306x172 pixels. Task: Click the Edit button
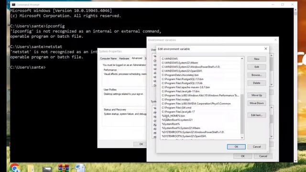coord(257,67)
